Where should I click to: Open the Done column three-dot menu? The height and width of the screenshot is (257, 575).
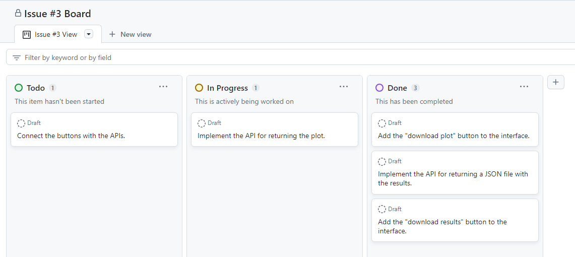click(524, 87)
